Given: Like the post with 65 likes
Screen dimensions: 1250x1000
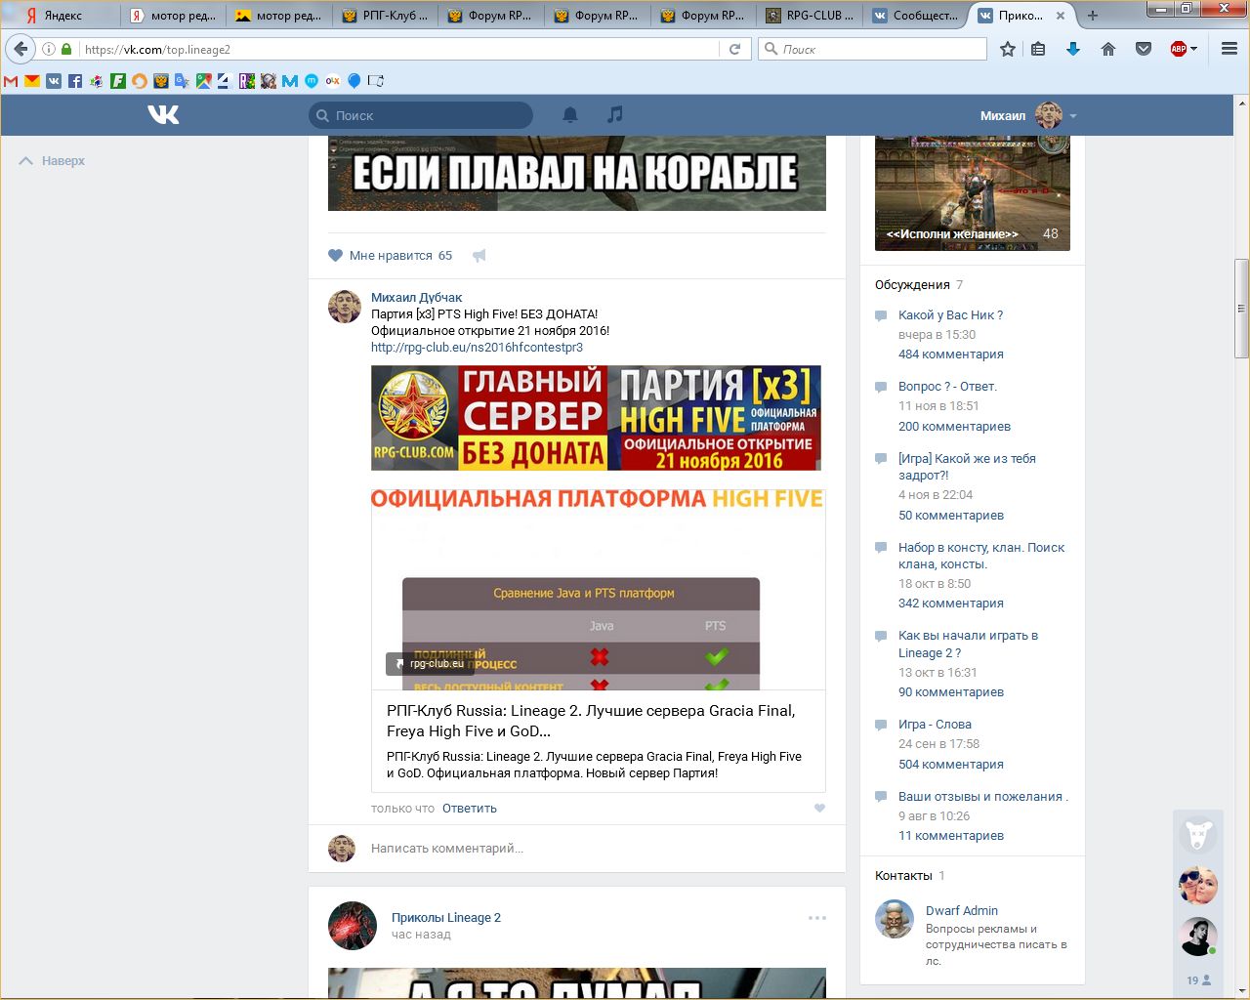Looking at the screenshot, I should tap(391, 256).
